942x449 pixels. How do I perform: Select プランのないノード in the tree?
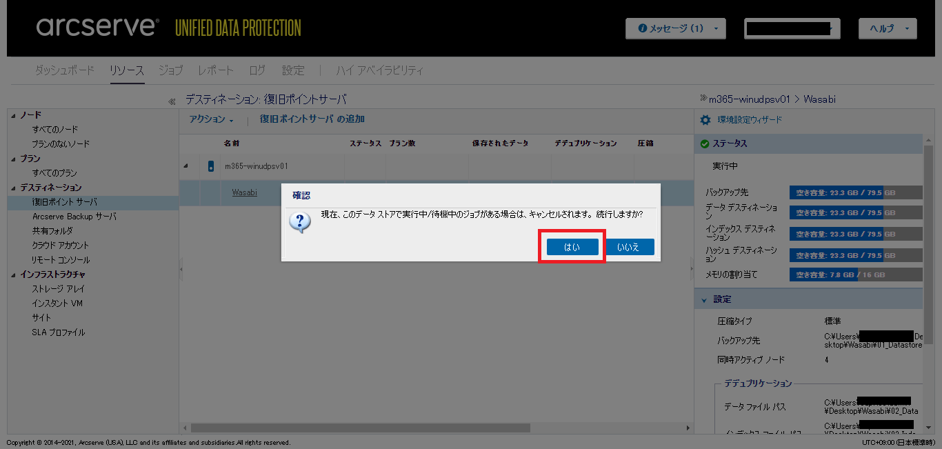61,144
